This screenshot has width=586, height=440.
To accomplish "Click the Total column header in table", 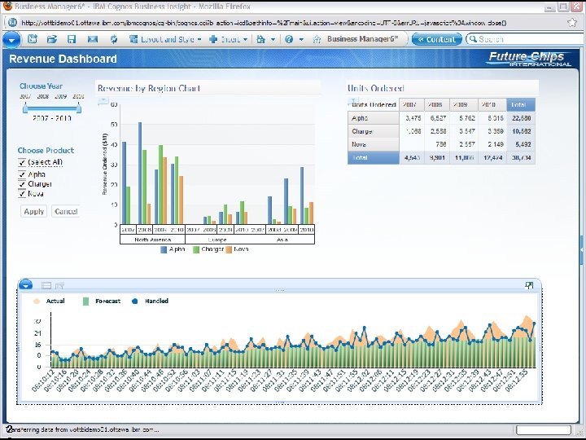I will (x=521, y=105).
